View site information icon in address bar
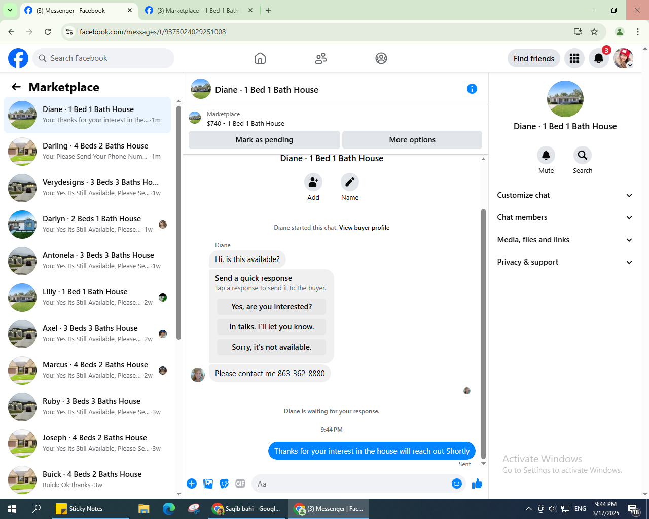The width and height of the screenshot is (649, 519). point(69,32)
